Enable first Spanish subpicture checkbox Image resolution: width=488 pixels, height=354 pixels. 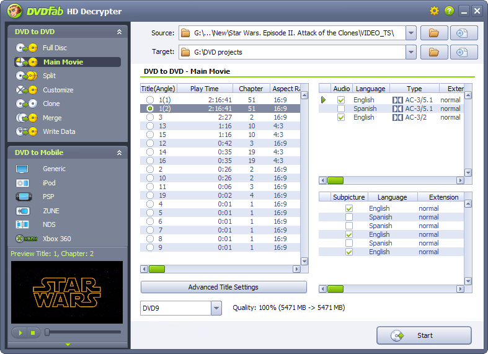tap(349, 217)
